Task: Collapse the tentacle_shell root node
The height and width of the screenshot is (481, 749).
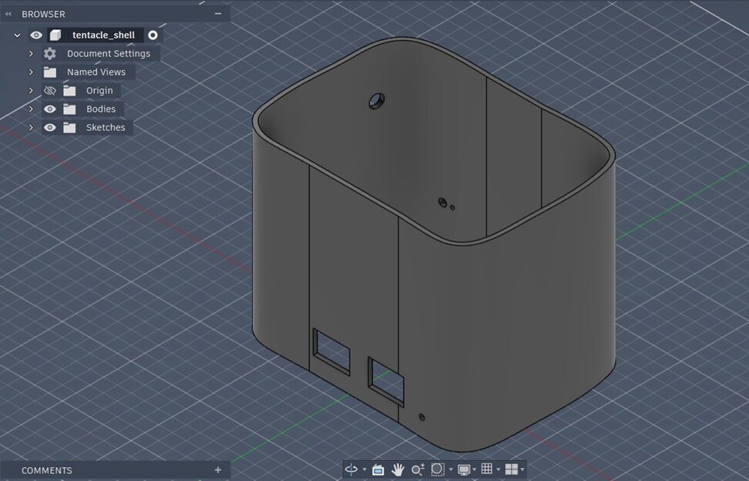Action: click(17, 35)
